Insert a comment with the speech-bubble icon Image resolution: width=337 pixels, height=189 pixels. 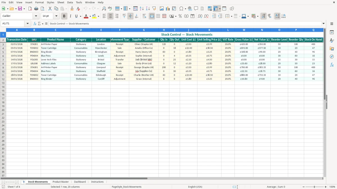196,9
